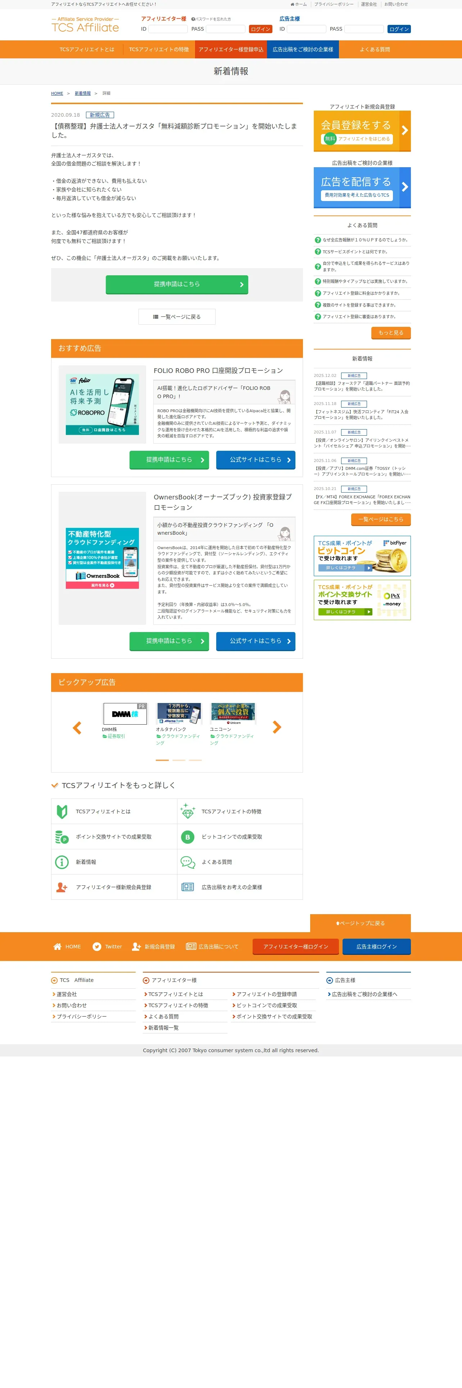Click the previous carousel arrow

pyautogui.click(x=77, y=728)
